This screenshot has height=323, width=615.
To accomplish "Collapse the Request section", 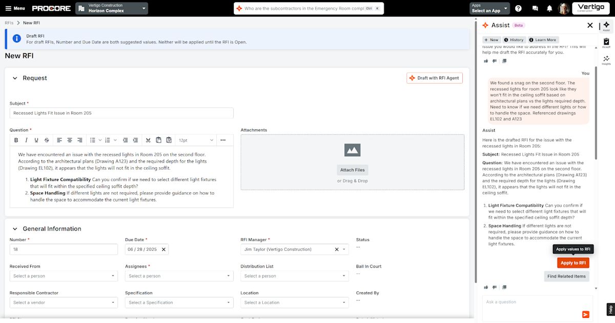I will [15, 78].
